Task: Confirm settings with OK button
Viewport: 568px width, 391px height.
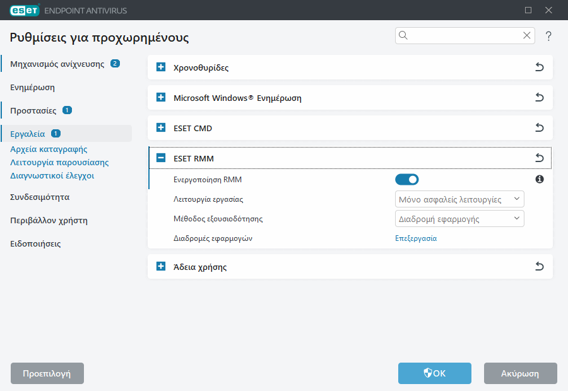Action: (435, 373)
